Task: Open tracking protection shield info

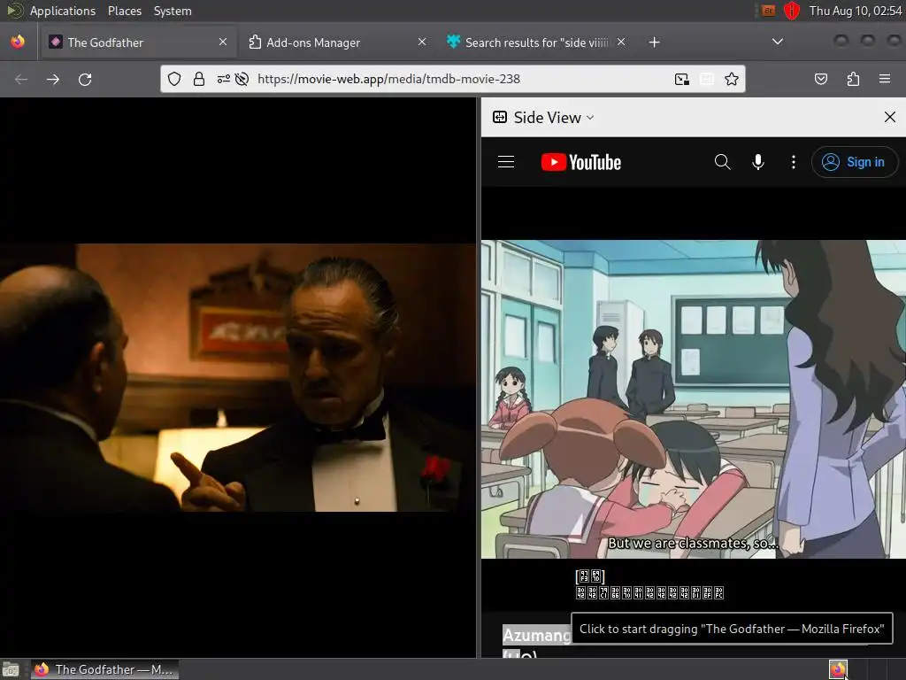Action: pyautogui.click(x=174, y=79)
